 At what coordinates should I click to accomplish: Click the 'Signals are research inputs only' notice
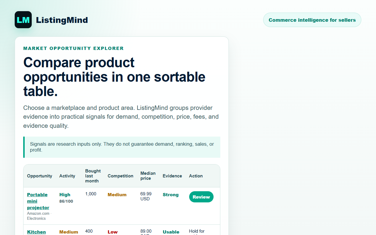point(122,147)
